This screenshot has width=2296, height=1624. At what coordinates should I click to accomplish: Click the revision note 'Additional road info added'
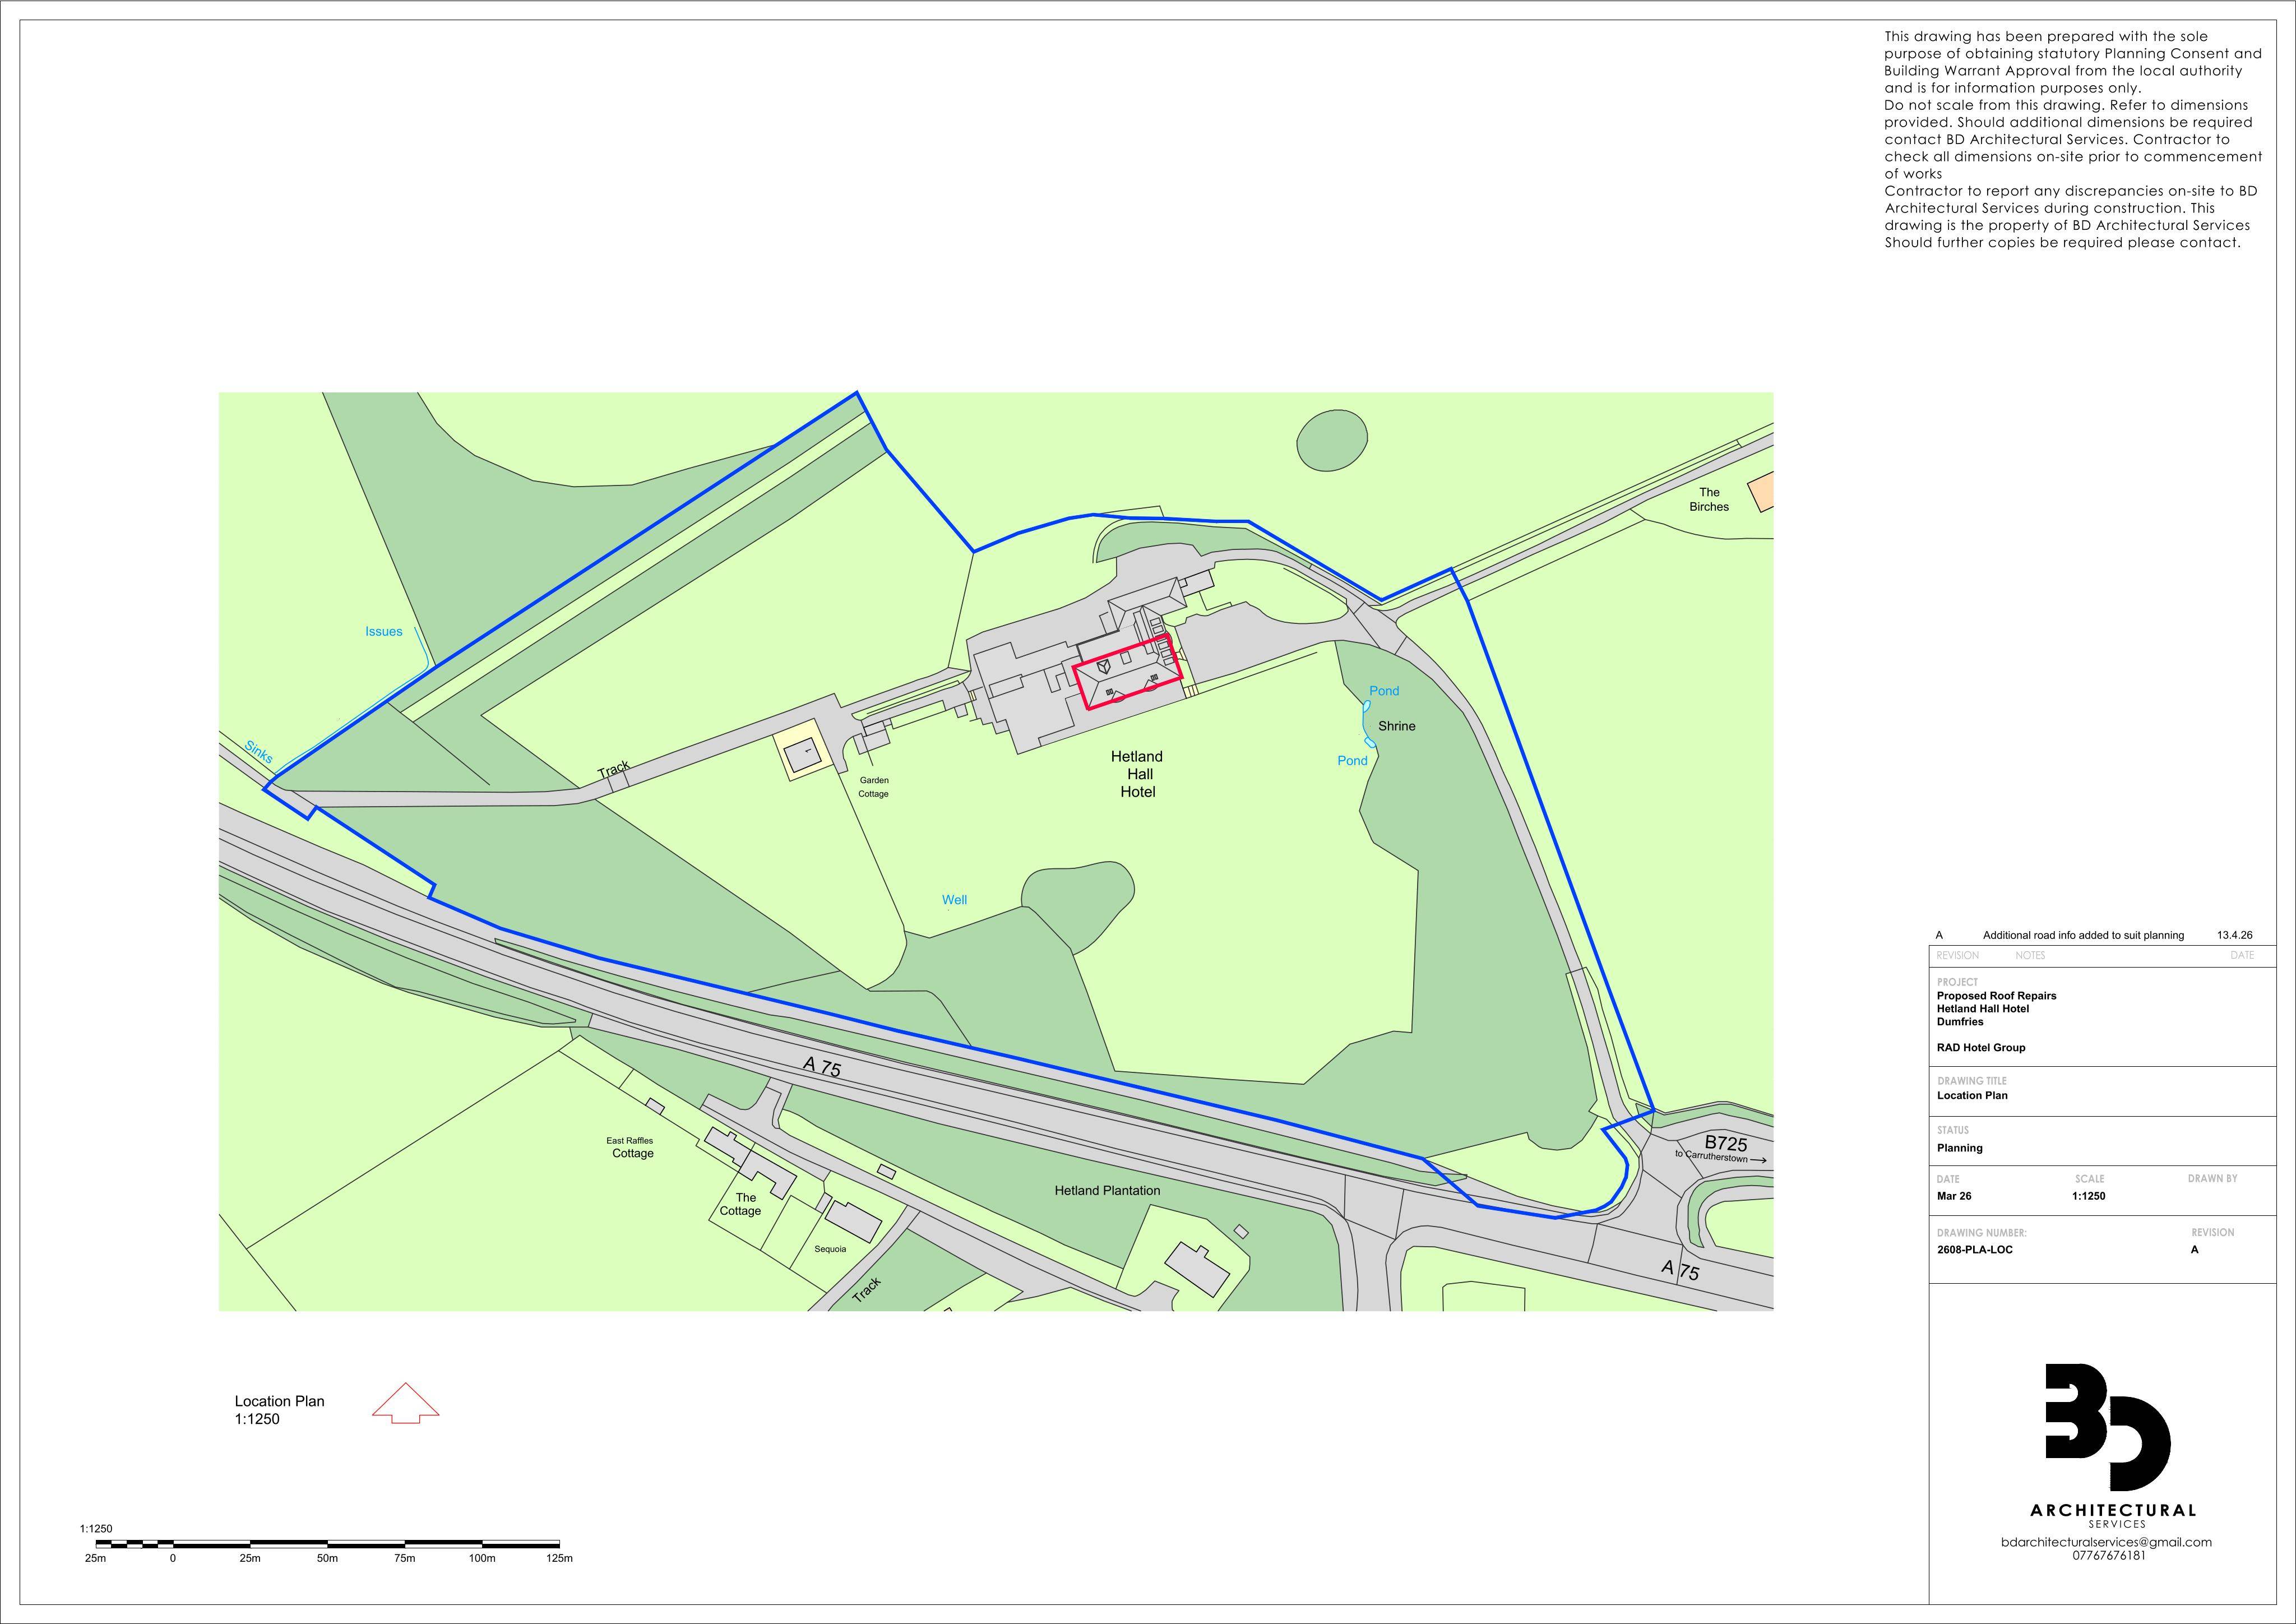(2083, 935)
